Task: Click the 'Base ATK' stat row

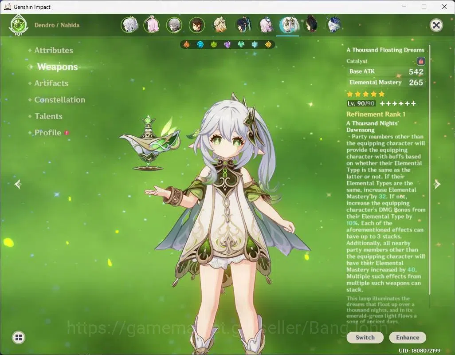Action: (x=386, y=71)
